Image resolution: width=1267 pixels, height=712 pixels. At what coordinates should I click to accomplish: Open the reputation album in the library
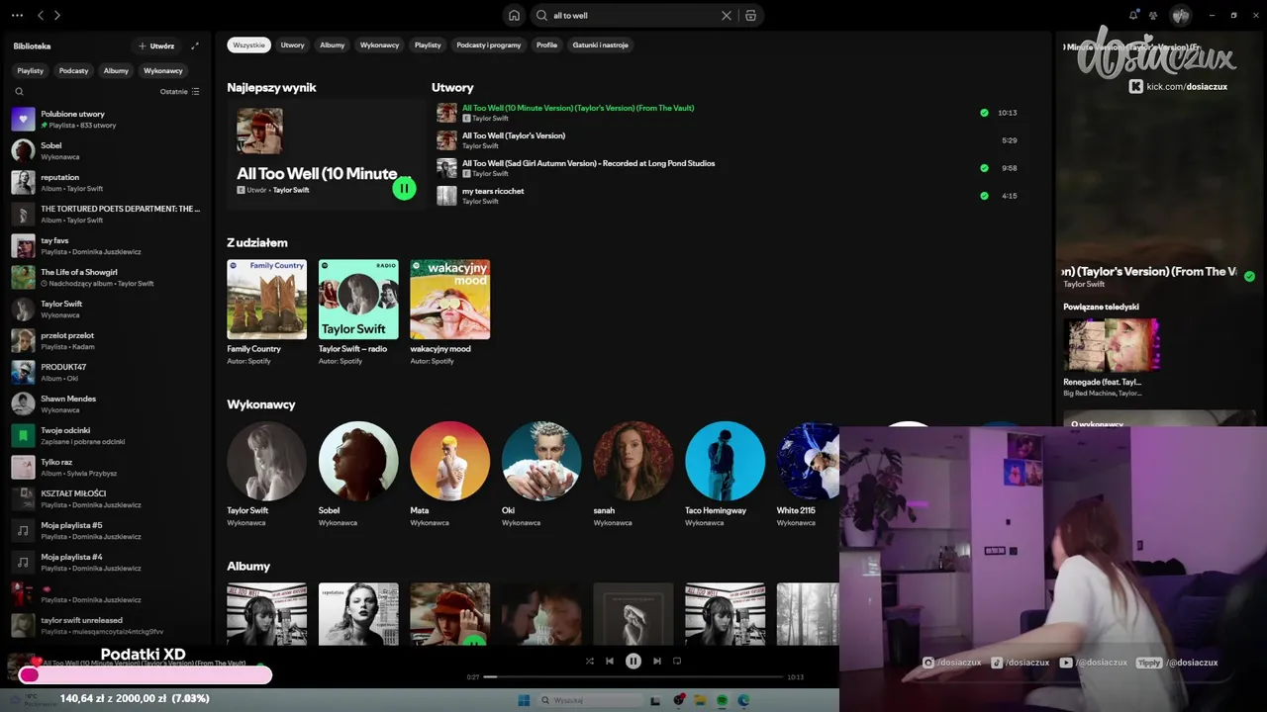[x=107, y=182]
